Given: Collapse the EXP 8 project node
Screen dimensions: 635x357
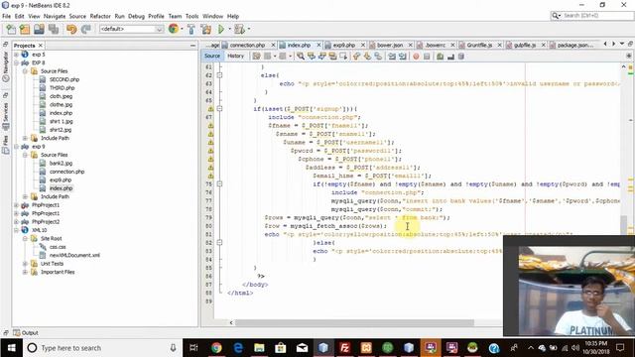Looking at the screenshot, I should 16,62.
